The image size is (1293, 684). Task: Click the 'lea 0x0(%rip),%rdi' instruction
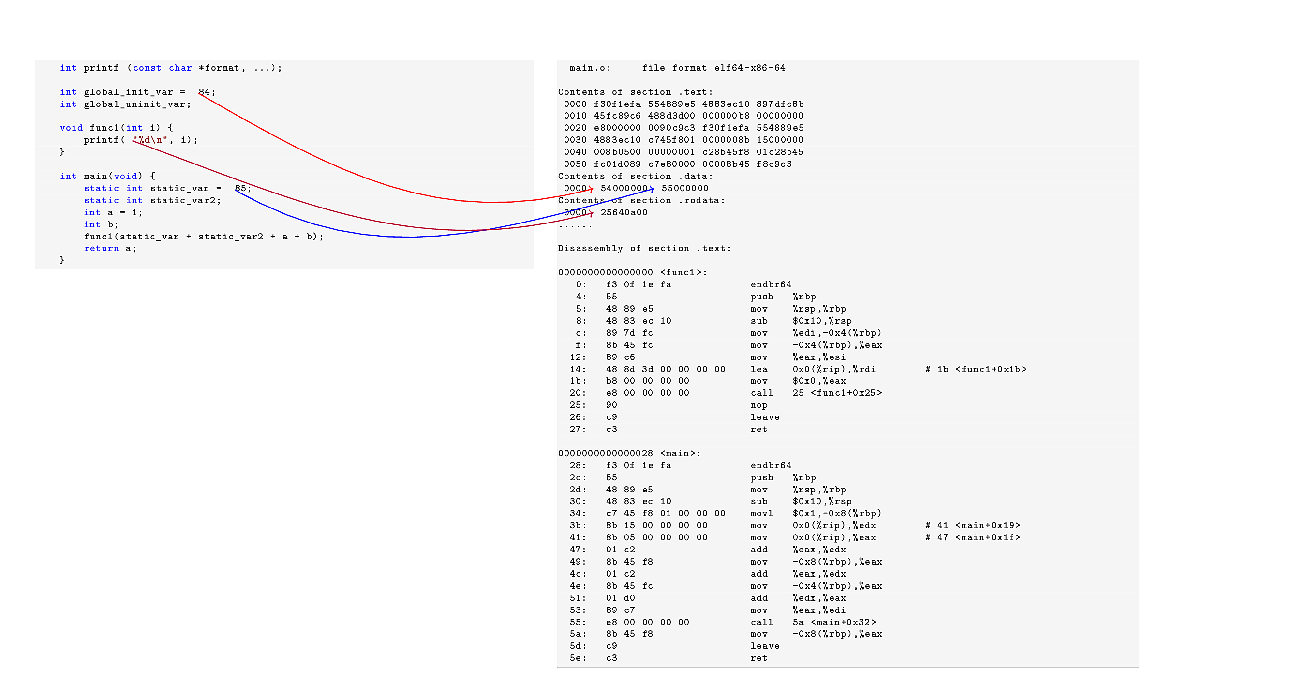813,369
